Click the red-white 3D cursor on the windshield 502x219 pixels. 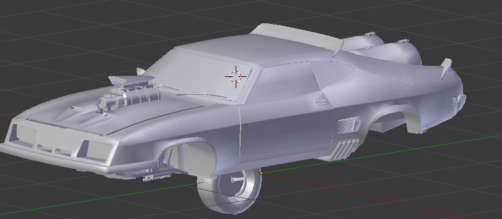point(236,77)
